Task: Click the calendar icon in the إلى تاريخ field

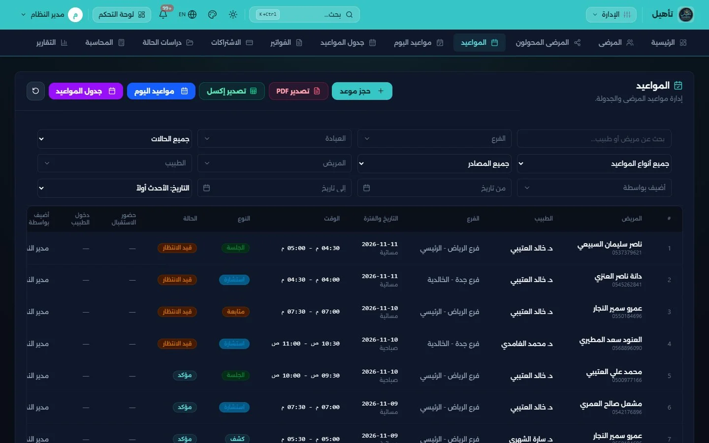Action: click(x=207, y=188)
